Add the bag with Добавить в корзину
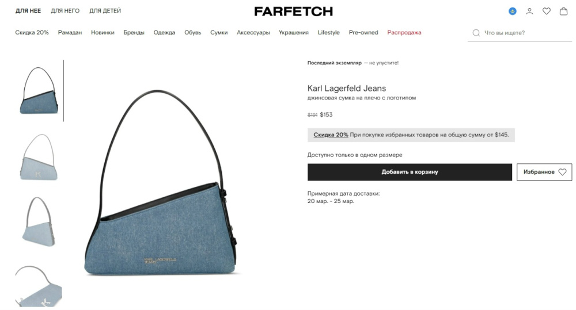 (410, 172)
